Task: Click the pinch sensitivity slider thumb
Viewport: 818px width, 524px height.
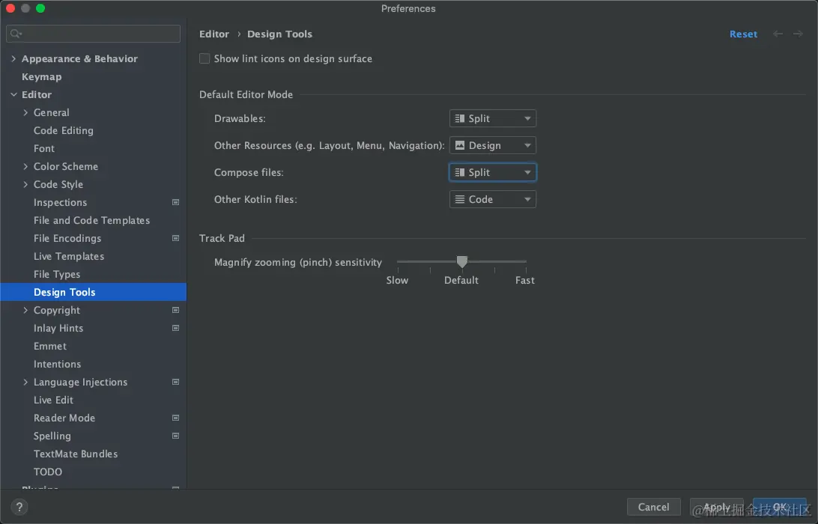Action: 461,261
